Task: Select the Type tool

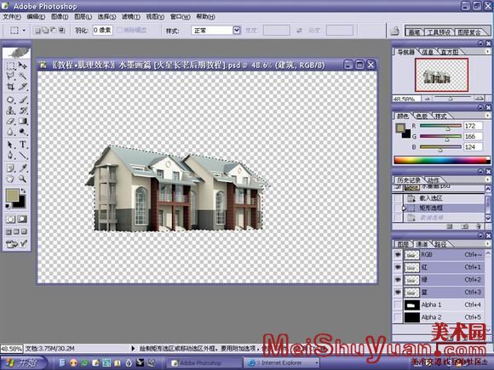Action: click(x=23, y=145)
